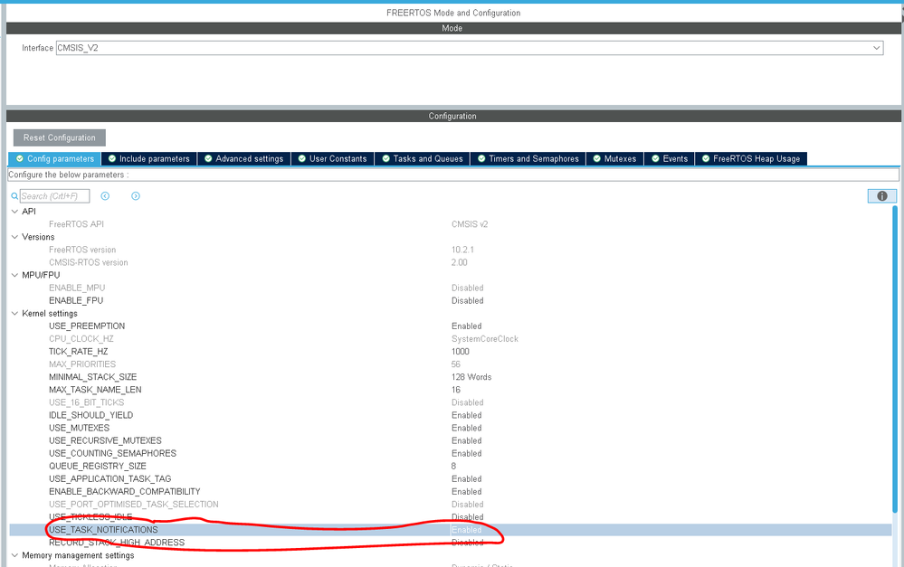Switch to the Mutexes tab

[x=614, y=158]
